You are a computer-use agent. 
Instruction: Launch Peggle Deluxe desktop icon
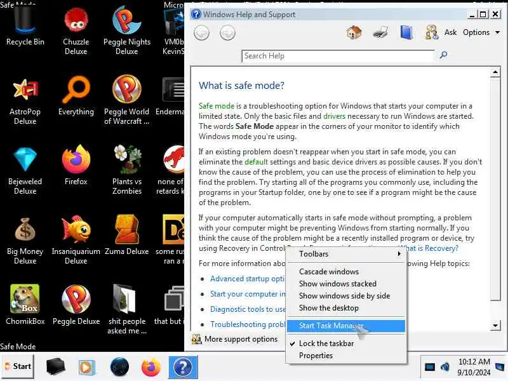[76, 305]
